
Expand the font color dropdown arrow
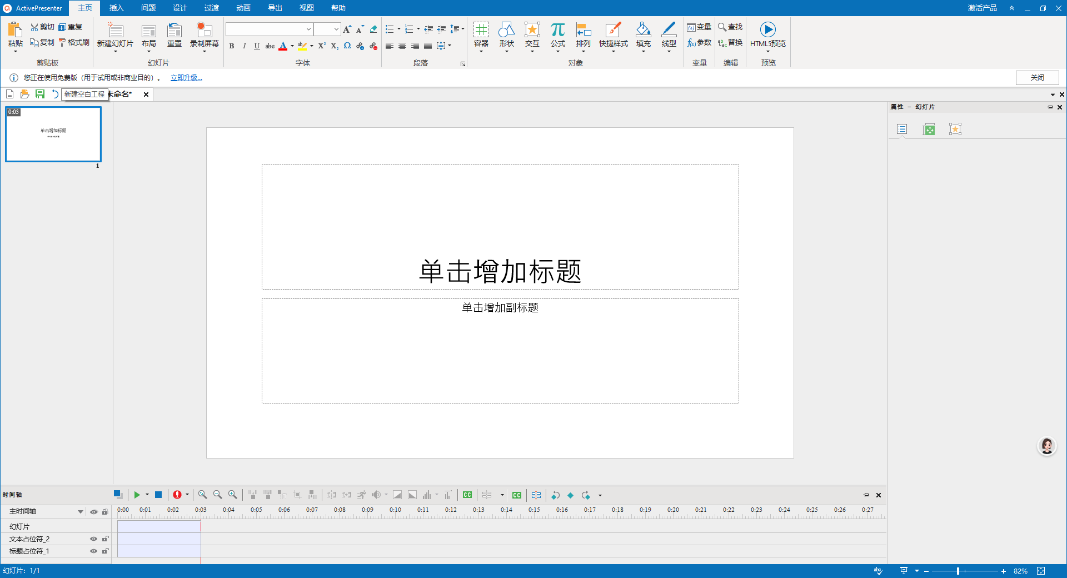click(292, 46)
